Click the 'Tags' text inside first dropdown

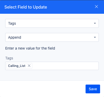(x=12, y=23)
